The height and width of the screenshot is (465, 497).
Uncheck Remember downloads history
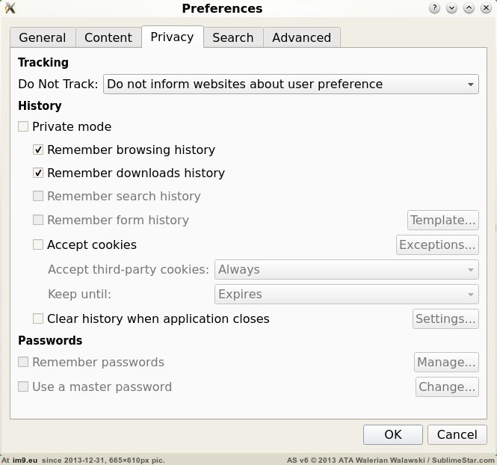(x=39, y=173)
